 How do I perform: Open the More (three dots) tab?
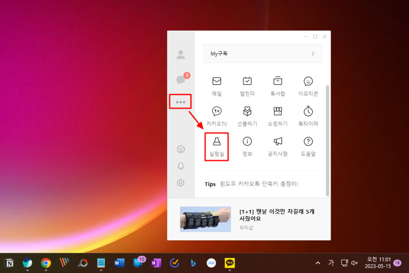point(180,102)
